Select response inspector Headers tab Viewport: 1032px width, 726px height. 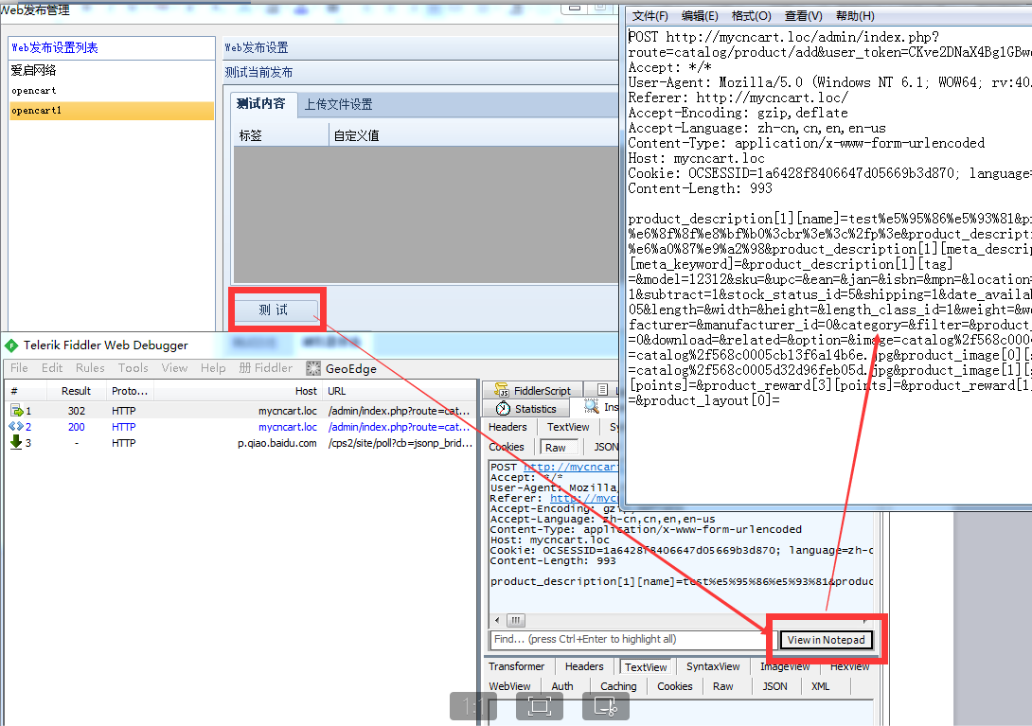point(584,666)
